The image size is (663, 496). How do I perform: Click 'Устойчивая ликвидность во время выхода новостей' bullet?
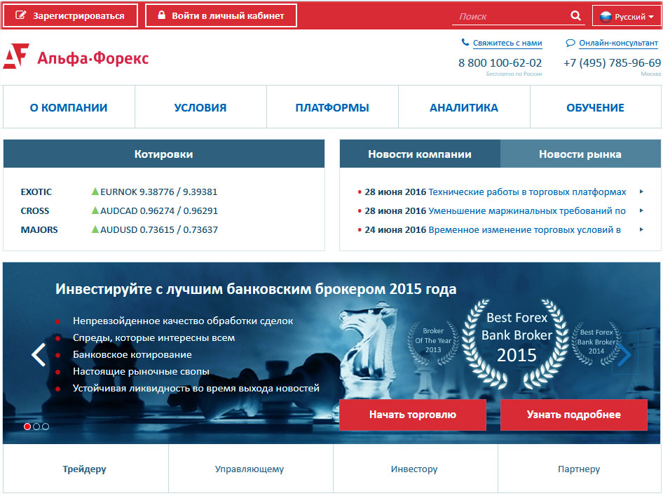[x=196, y=388]
